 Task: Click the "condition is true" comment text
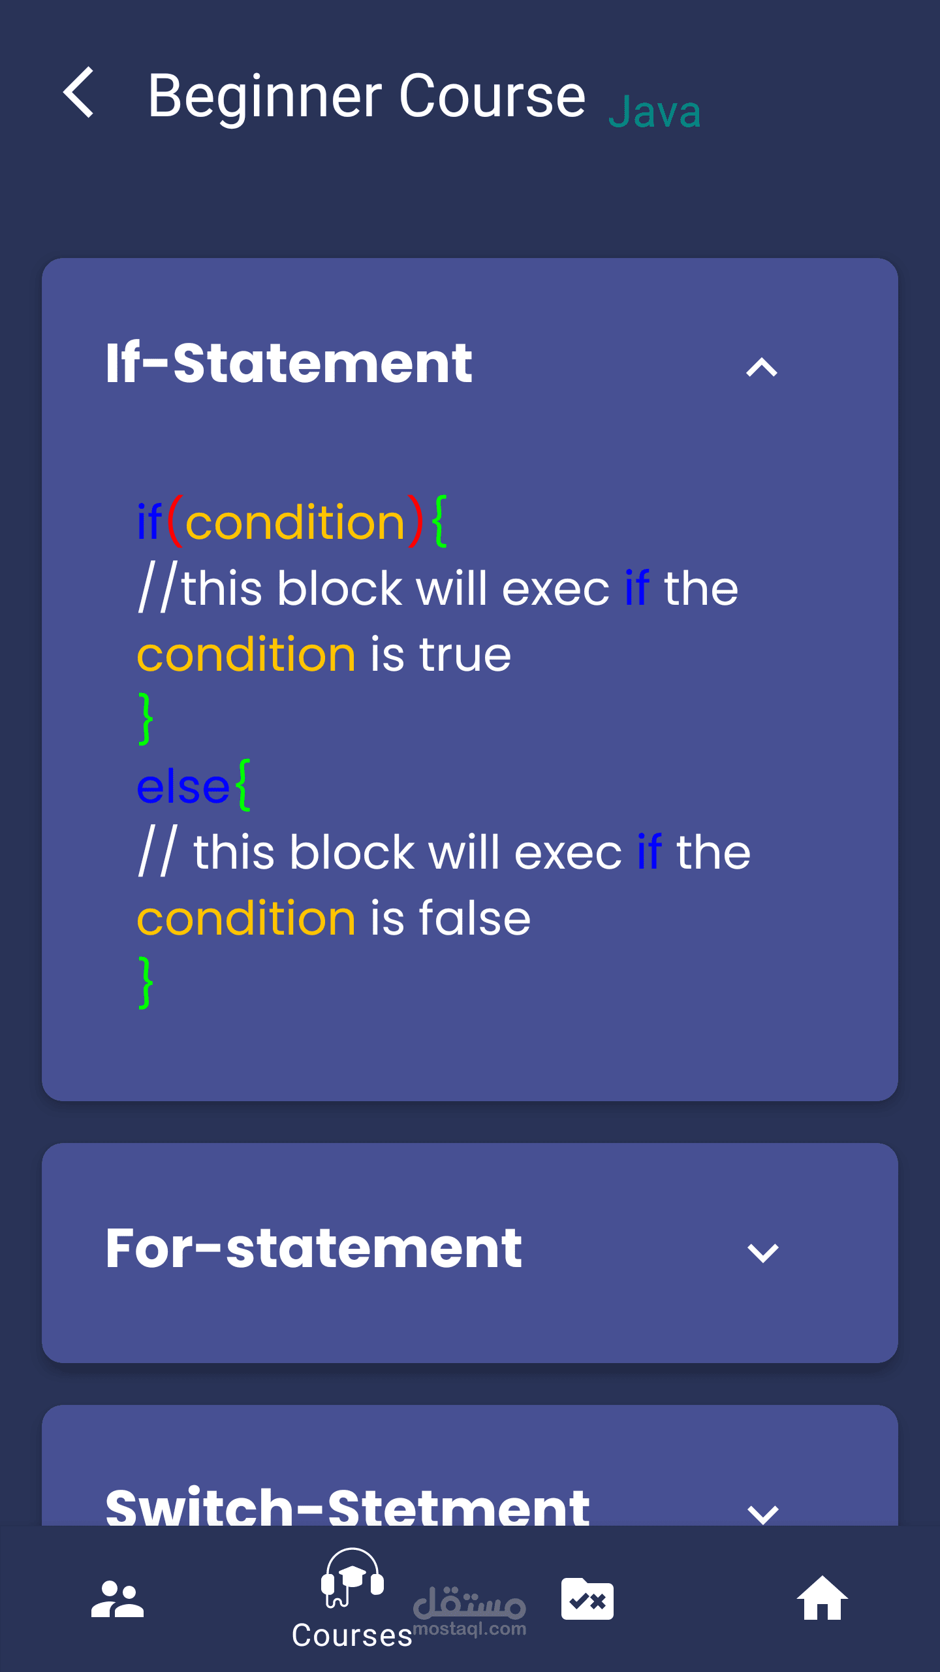coord(324,654)
